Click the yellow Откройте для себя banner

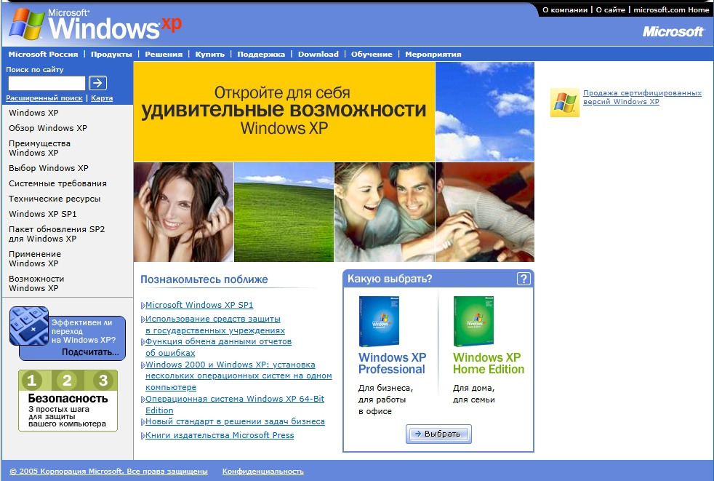(284, 112)
